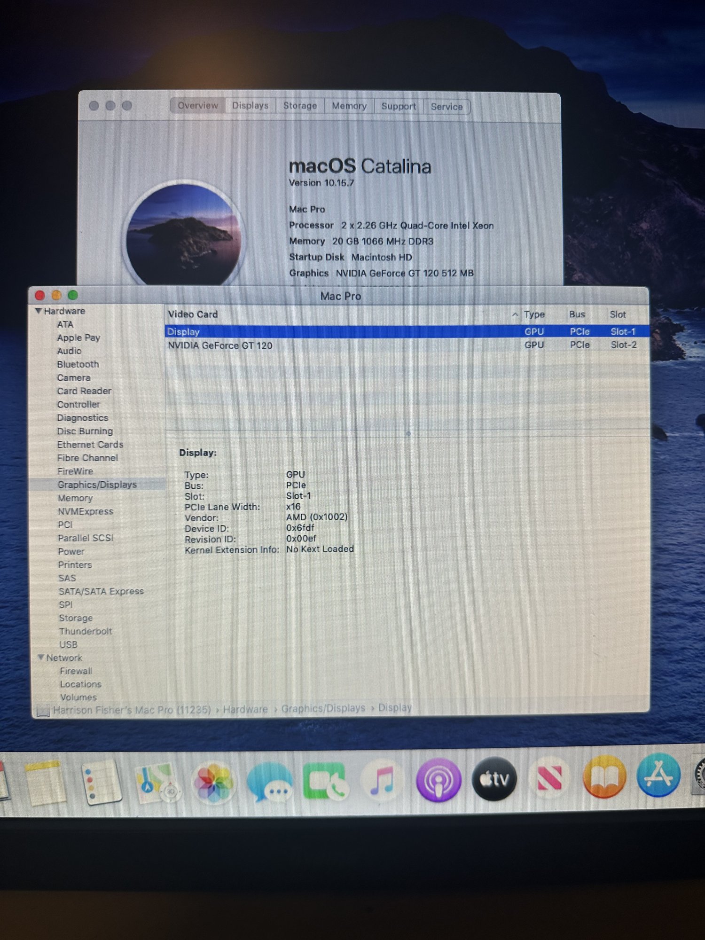Screen dimensions: 705x940
Task: Select SATA/SATA Express in the sidebar
Action: pos(101,592)
